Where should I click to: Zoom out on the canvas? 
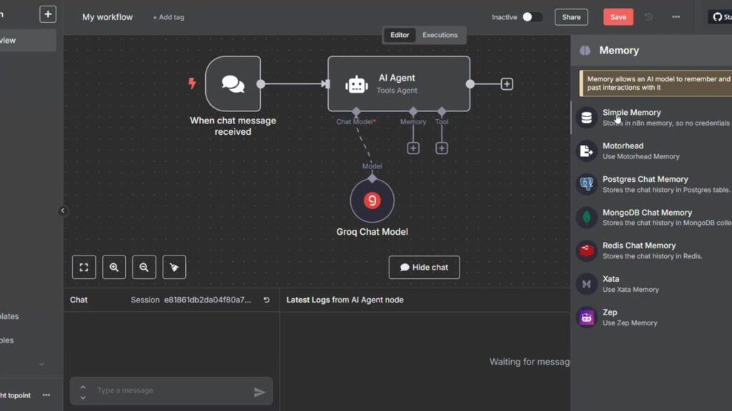pos(144,267)
